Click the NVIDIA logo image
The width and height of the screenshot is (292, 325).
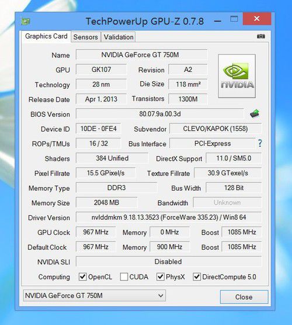pos(237,76)
